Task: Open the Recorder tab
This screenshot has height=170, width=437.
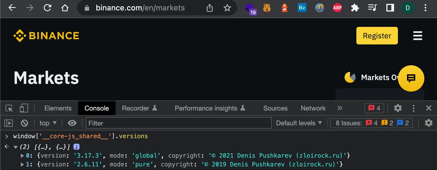Action: click(139, 108)
